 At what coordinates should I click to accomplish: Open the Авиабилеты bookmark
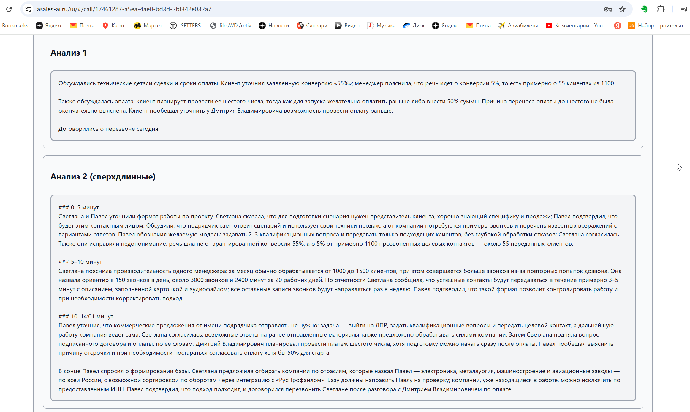(x=518, y=26)
